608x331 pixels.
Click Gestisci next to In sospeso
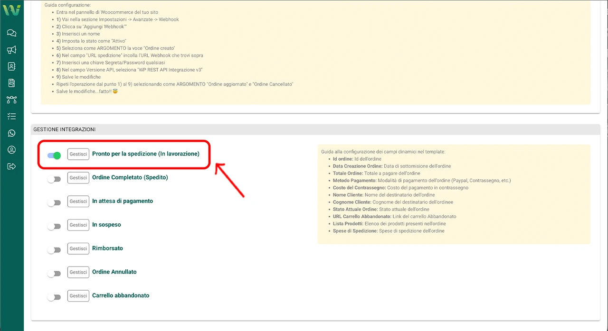pos(78,225)
